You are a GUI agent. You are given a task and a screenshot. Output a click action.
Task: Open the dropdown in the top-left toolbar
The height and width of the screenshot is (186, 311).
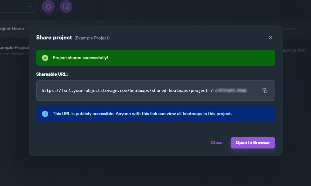click(x=30, y=6)
